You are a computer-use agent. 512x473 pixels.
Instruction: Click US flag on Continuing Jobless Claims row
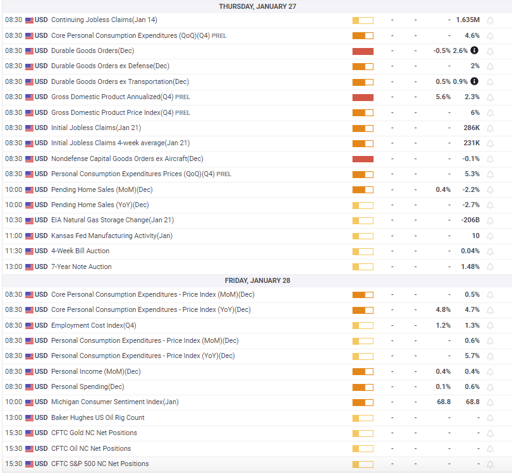pos(29,20)
